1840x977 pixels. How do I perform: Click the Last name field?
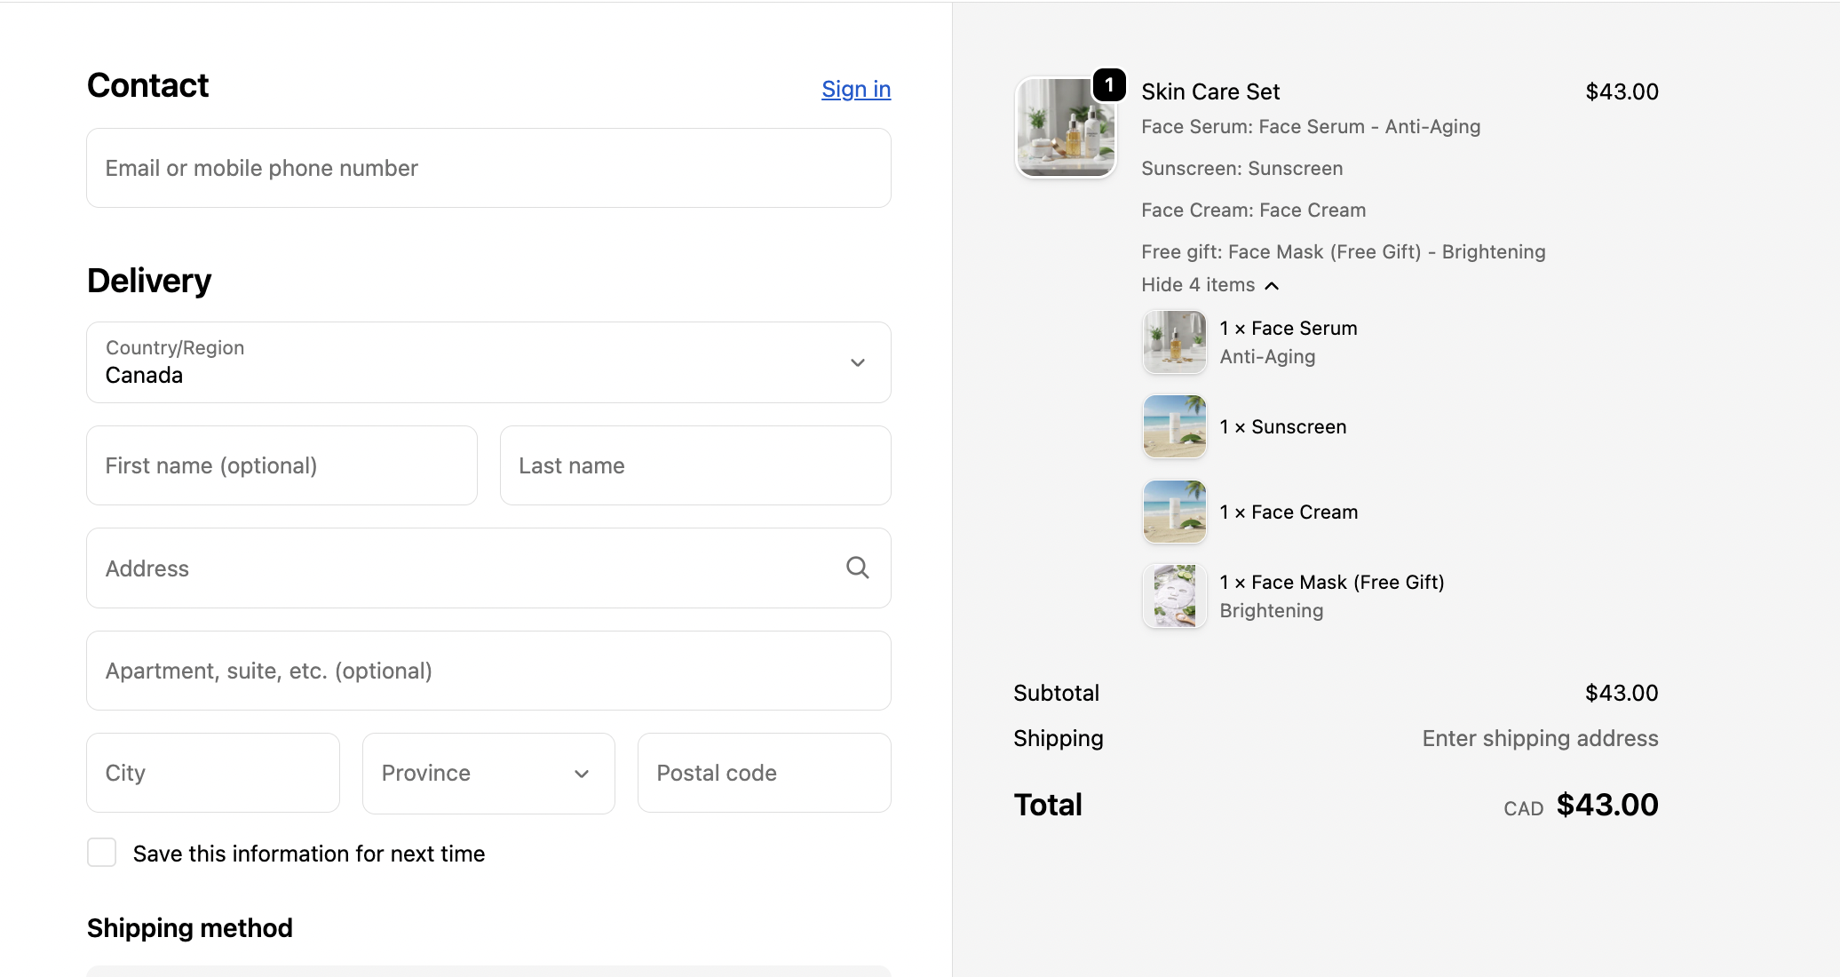tap(694, 465)
